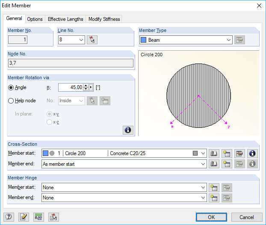Expand Line No. dropdown

[x=81, y=40]
